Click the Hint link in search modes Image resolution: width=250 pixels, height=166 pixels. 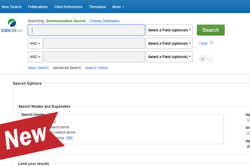pos(69,138)
